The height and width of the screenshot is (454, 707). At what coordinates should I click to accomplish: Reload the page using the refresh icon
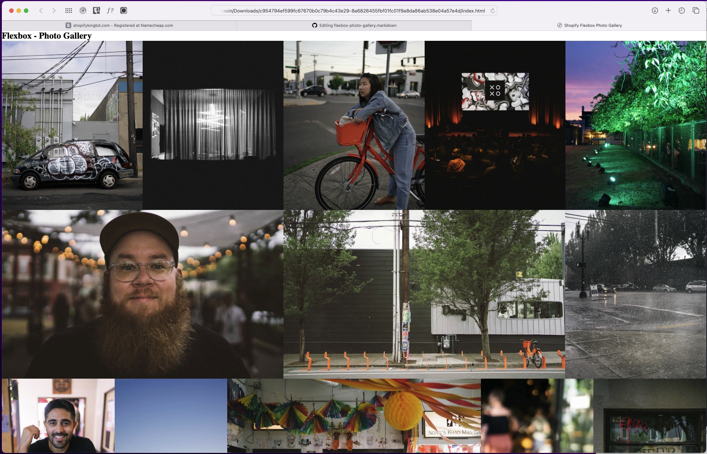492,11
